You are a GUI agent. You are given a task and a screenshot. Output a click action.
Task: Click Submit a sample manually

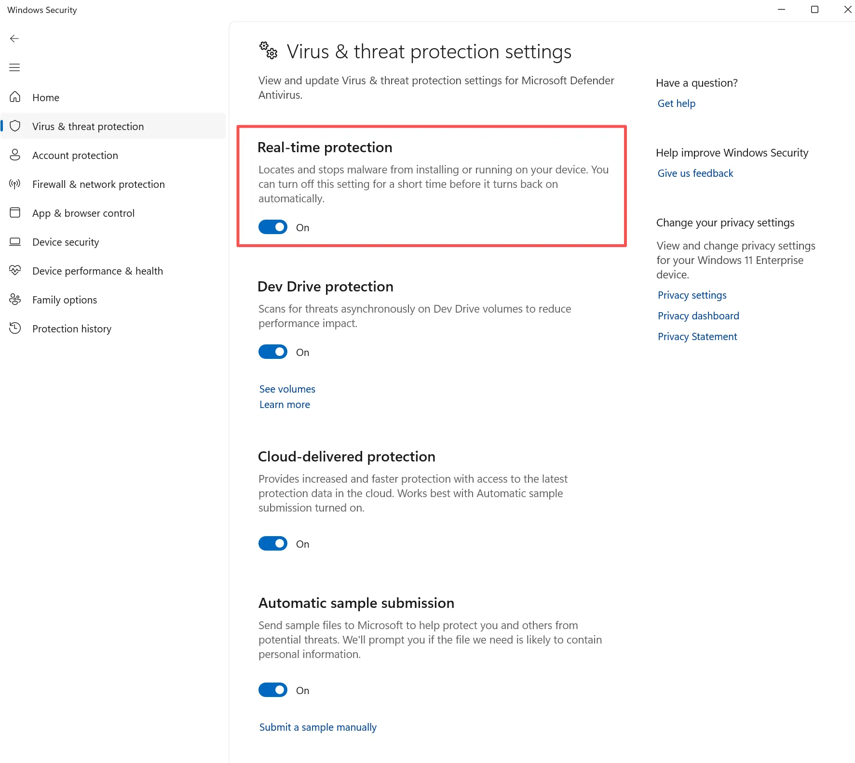(x=318, y=727)
